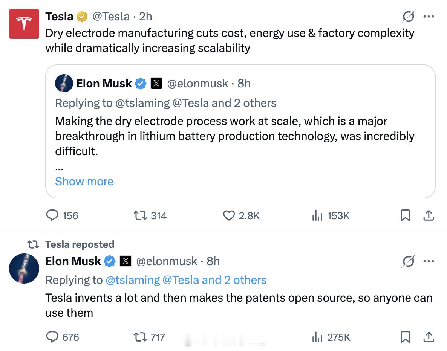The width and height of the screenshot is (447, 351).
Task: Share Elon Musk's patents post
Action: tap(429, 337)
